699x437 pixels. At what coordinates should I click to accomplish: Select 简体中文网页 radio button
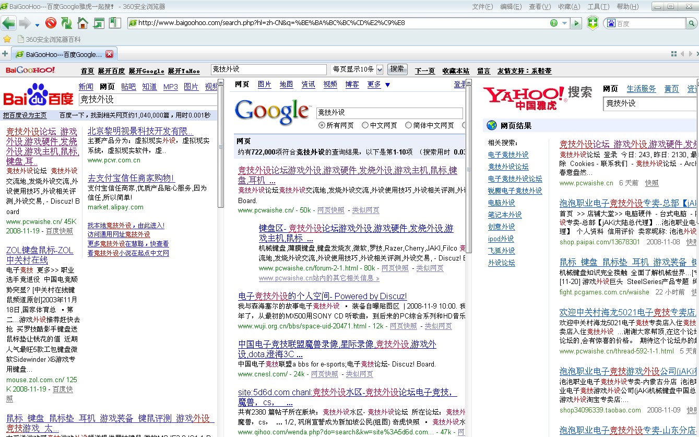pos(409,125)
